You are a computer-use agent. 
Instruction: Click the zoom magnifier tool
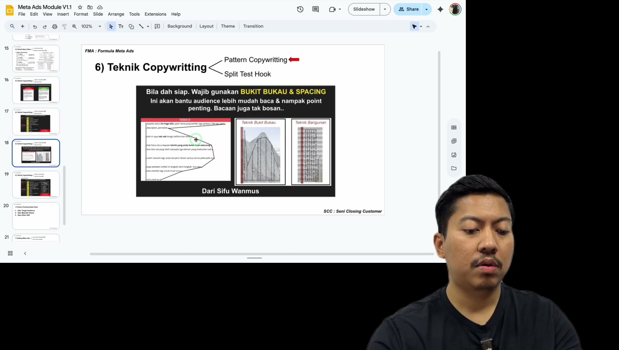click(x=74, y=27)
